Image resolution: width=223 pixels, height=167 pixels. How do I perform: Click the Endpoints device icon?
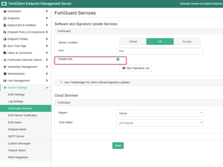pyautogui.click(x=5, y=18)
